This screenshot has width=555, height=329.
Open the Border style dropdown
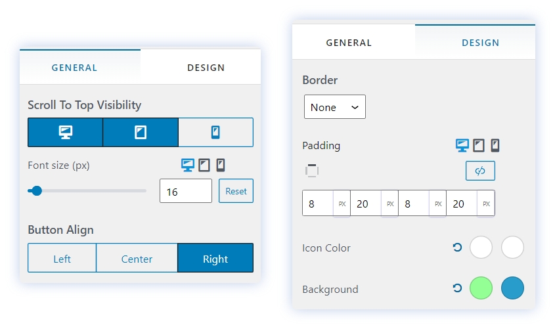[335, 107]
